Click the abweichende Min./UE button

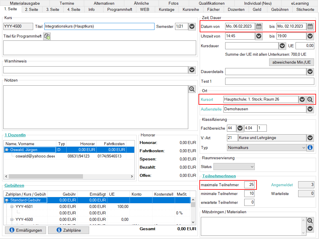[x=291, y=62]
